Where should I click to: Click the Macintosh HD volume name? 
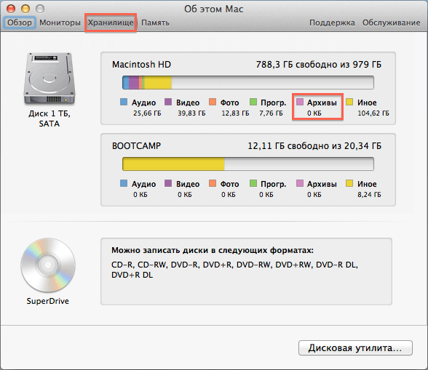tap(141, 65)
